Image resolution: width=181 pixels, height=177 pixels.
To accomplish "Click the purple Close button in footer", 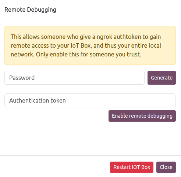I will (x=166, y=167).
